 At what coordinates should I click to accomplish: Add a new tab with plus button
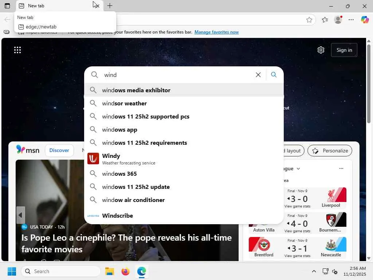tap(110, 6)
